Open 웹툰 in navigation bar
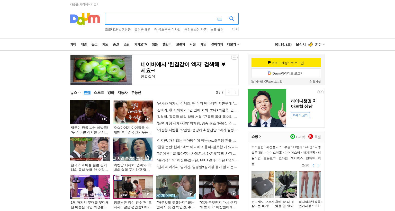 pyautogui.click(x=155, y=44)
